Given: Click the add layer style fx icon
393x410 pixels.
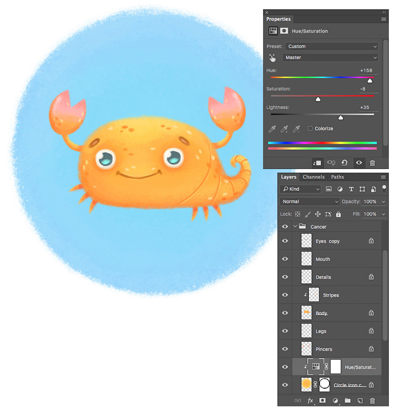Looking at the screenshot, I should tap(310, 400).
